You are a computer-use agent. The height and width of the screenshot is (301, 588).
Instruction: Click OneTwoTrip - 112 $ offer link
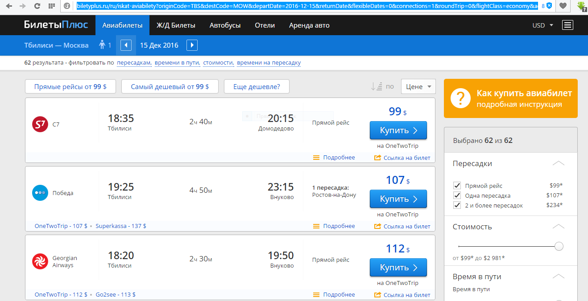[61, 295]
